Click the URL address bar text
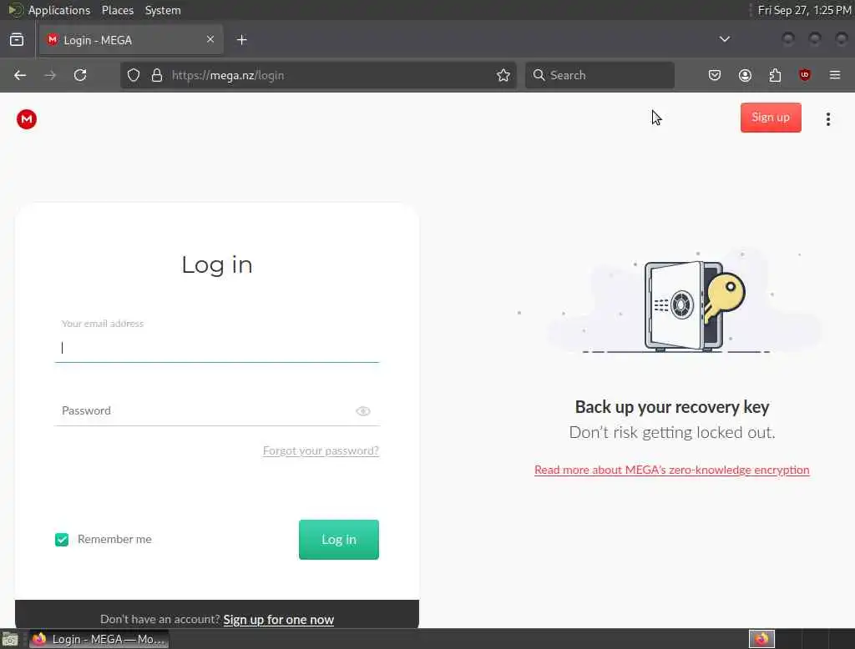The image size is (855, 649). pyautogui.click(x=228, y=75)
